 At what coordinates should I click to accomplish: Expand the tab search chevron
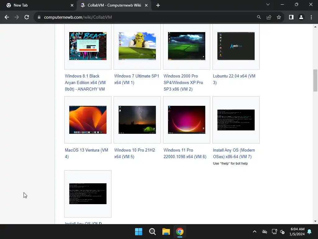tap(268, 4)
